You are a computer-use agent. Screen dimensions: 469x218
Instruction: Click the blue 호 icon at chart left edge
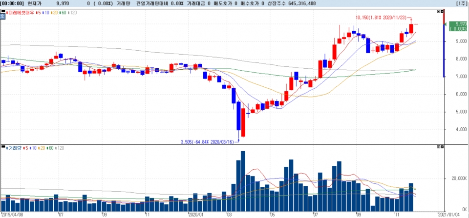pos(2,17)
